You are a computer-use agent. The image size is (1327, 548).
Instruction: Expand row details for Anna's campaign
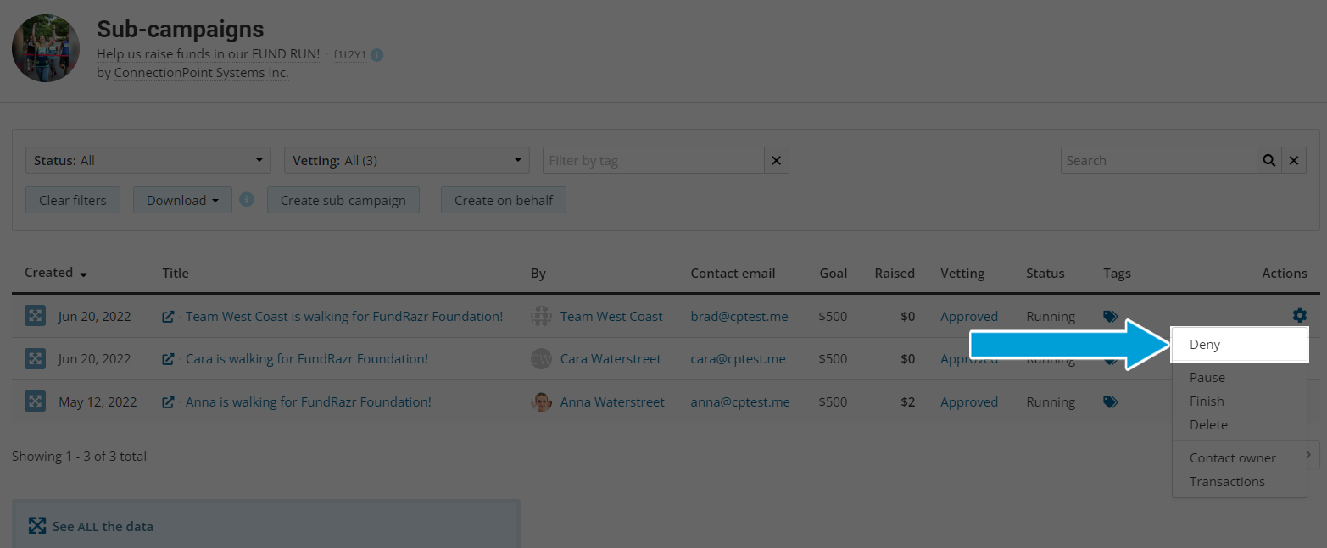tap(35, 402)
